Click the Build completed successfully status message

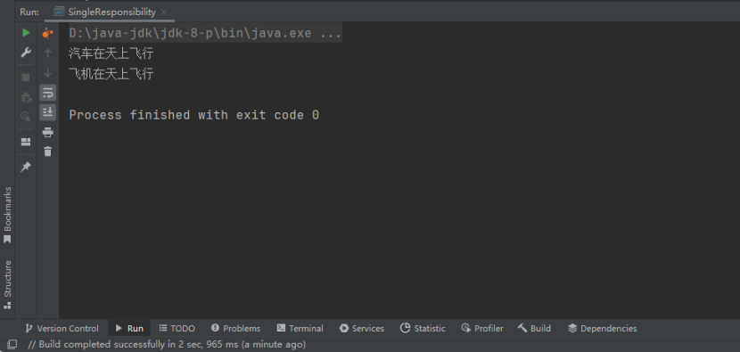tap(167, 345)
